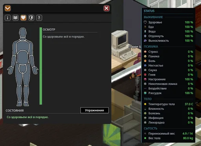
Task: Click the Ларри character name label
Action: coord(135,47)
